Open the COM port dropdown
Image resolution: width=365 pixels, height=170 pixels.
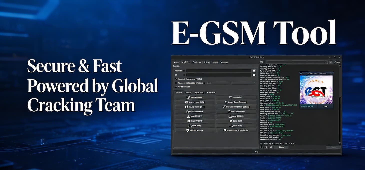click(x=326, y=62)
